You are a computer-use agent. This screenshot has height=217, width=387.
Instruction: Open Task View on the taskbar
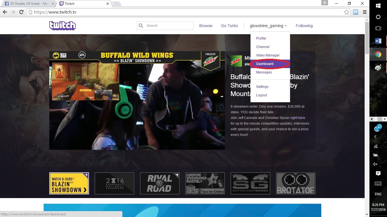pyautogui.click(x=378, y=28)
